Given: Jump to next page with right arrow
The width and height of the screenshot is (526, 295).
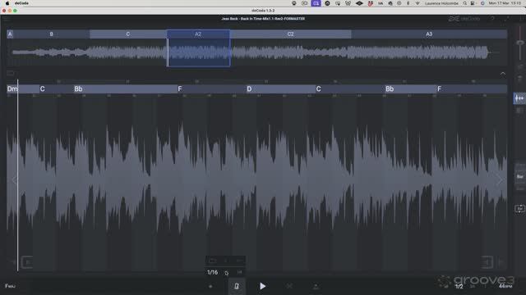Looking at the screenshot, I should [500, 180].
